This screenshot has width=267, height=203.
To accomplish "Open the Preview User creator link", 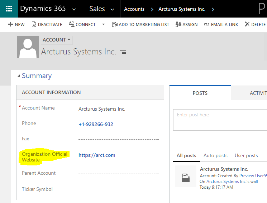I will [253, 175].
